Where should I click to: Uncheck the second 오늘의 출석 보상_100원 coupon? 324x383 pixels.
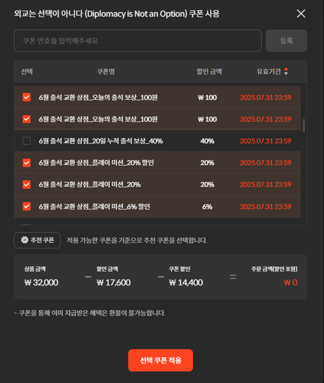coord(27,119)
